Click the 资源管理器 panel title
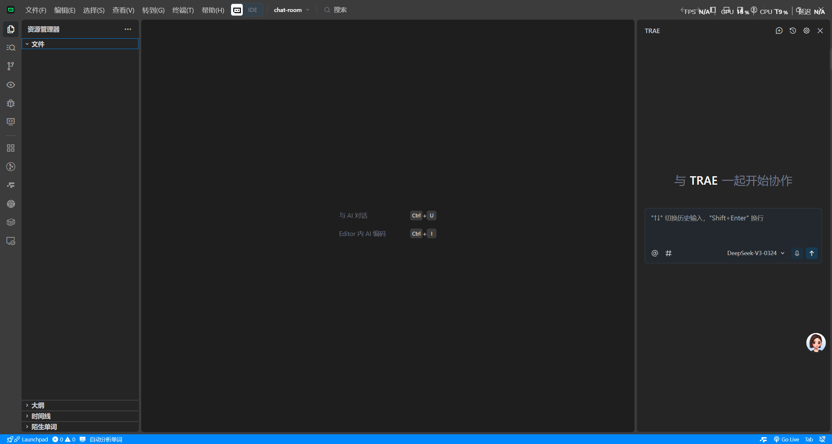 (44, 29)
